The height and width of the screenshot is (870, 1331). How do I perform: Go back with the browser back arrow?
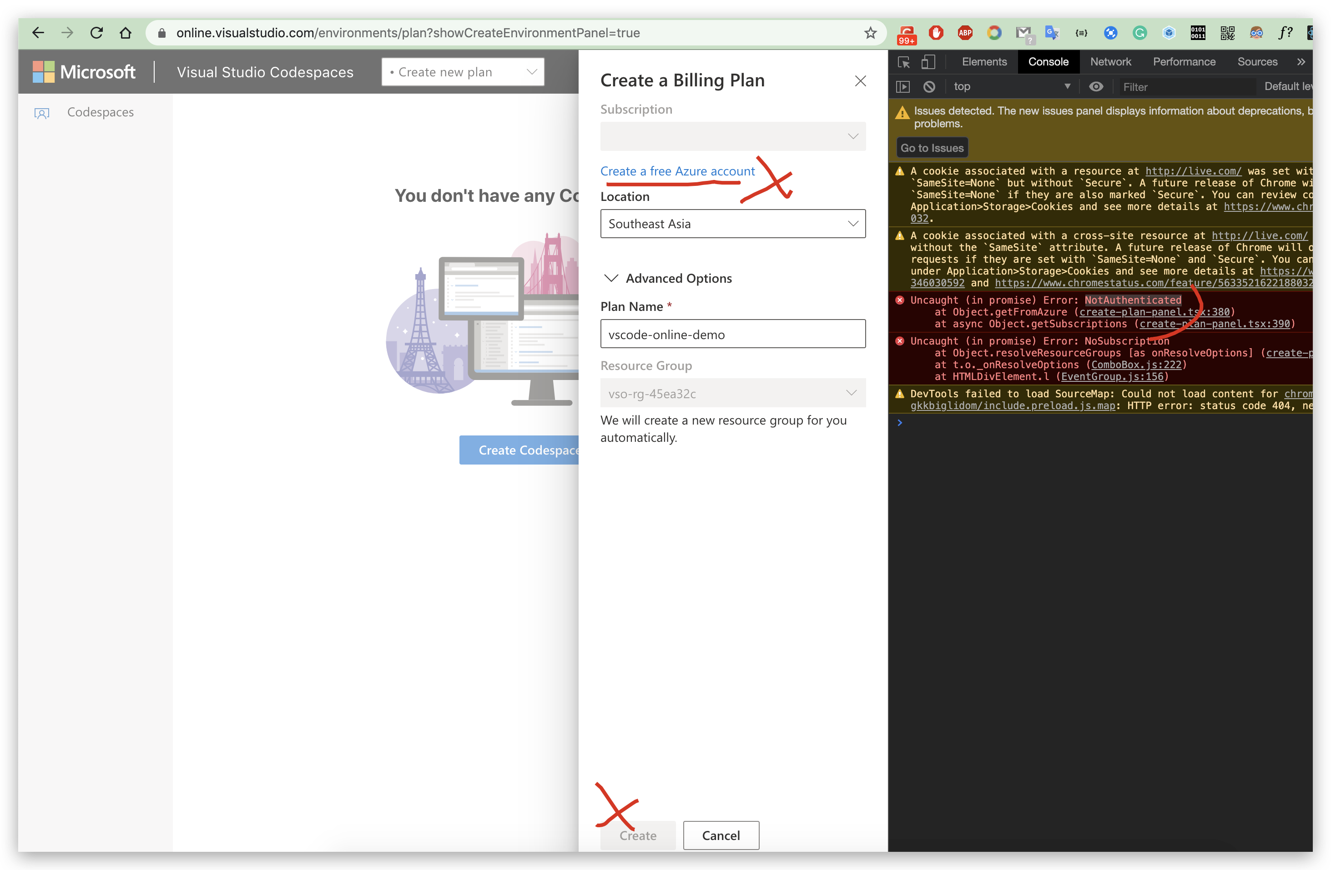click(37, 33)
